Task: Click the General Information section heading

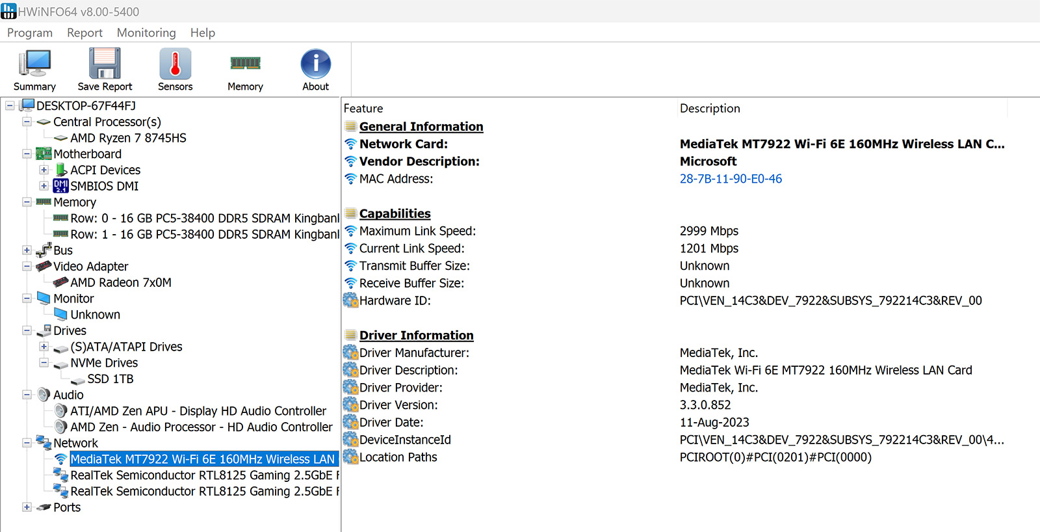Action: 421,126
